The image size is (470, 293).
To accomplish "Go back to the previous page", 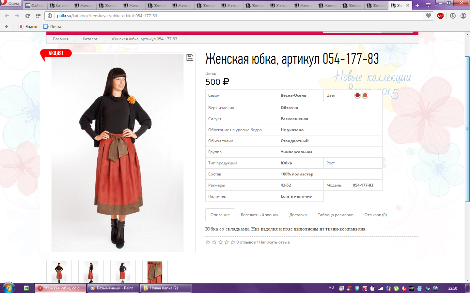I will point(7,16).
